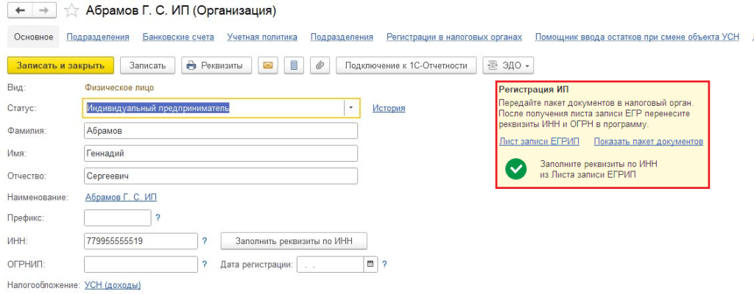Open the first Подразделения tab link

click(x=98, y=37)
